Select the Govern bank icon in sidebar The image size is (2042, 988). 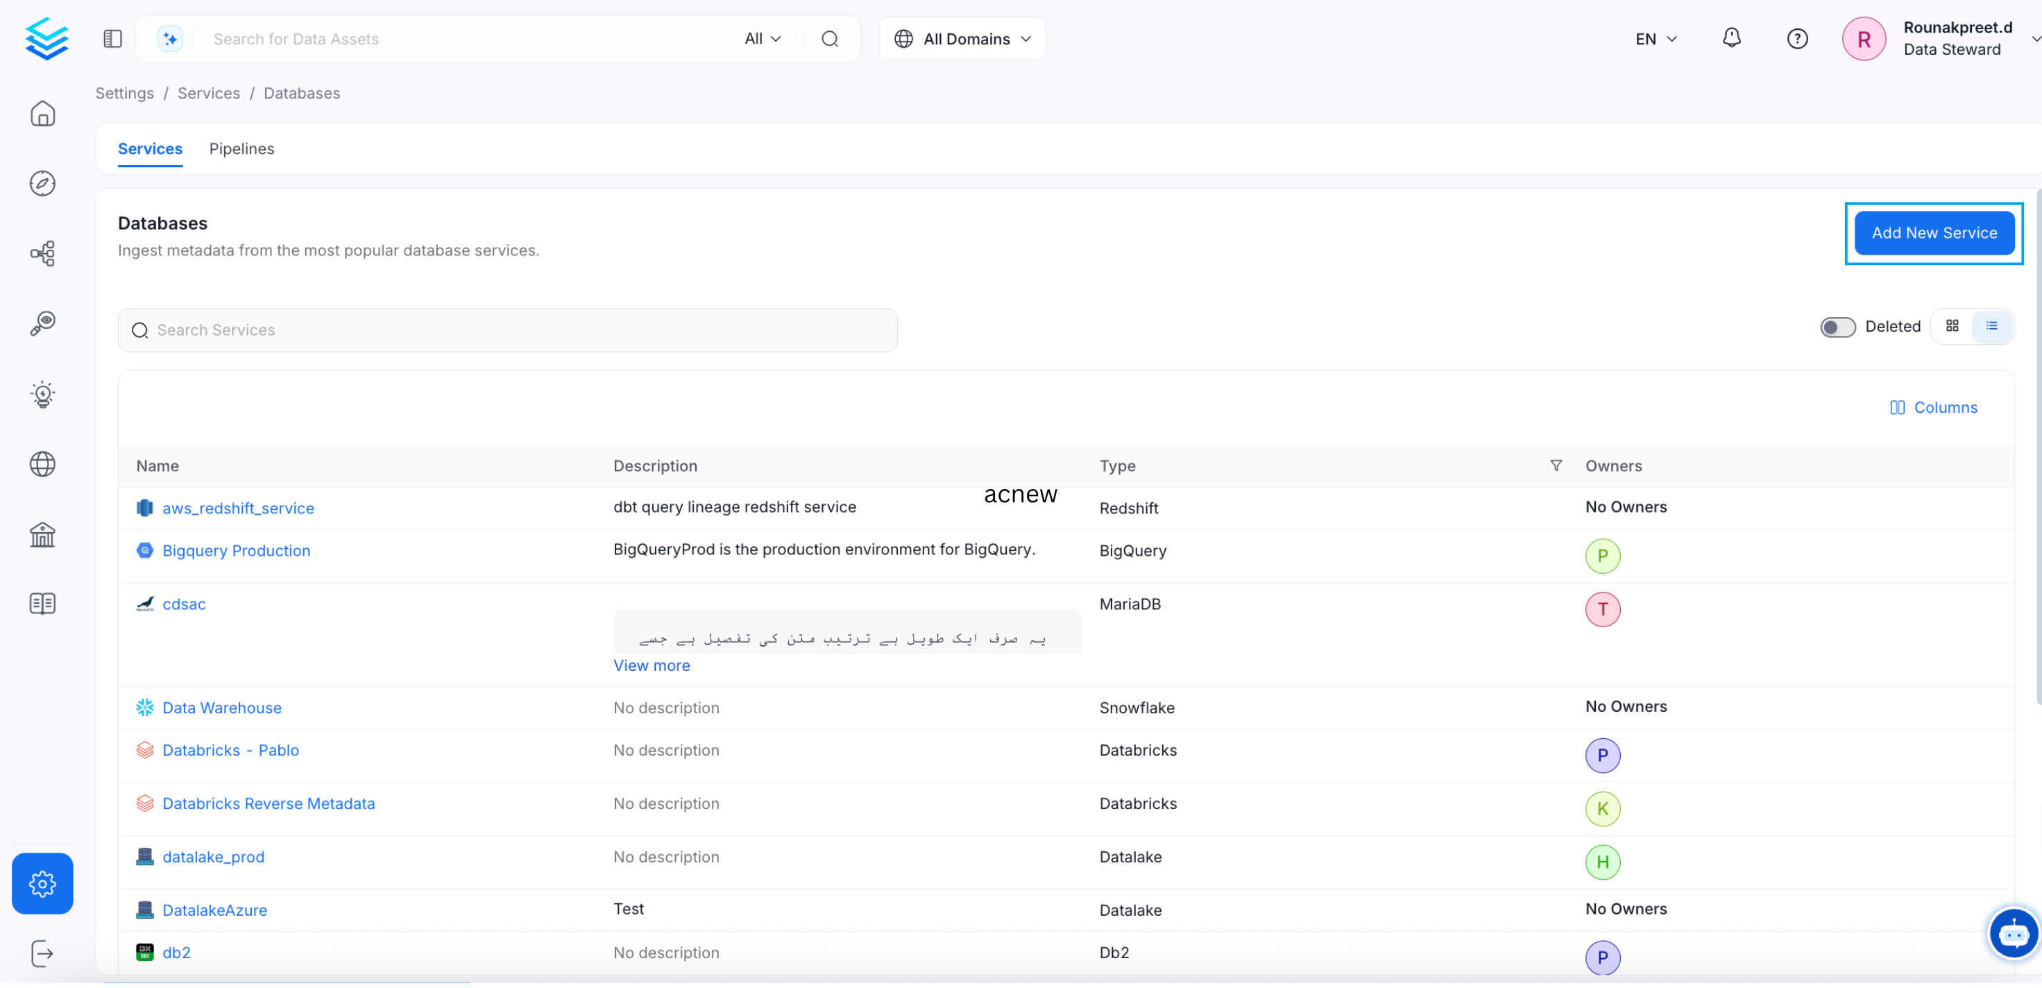pos(42,534)
